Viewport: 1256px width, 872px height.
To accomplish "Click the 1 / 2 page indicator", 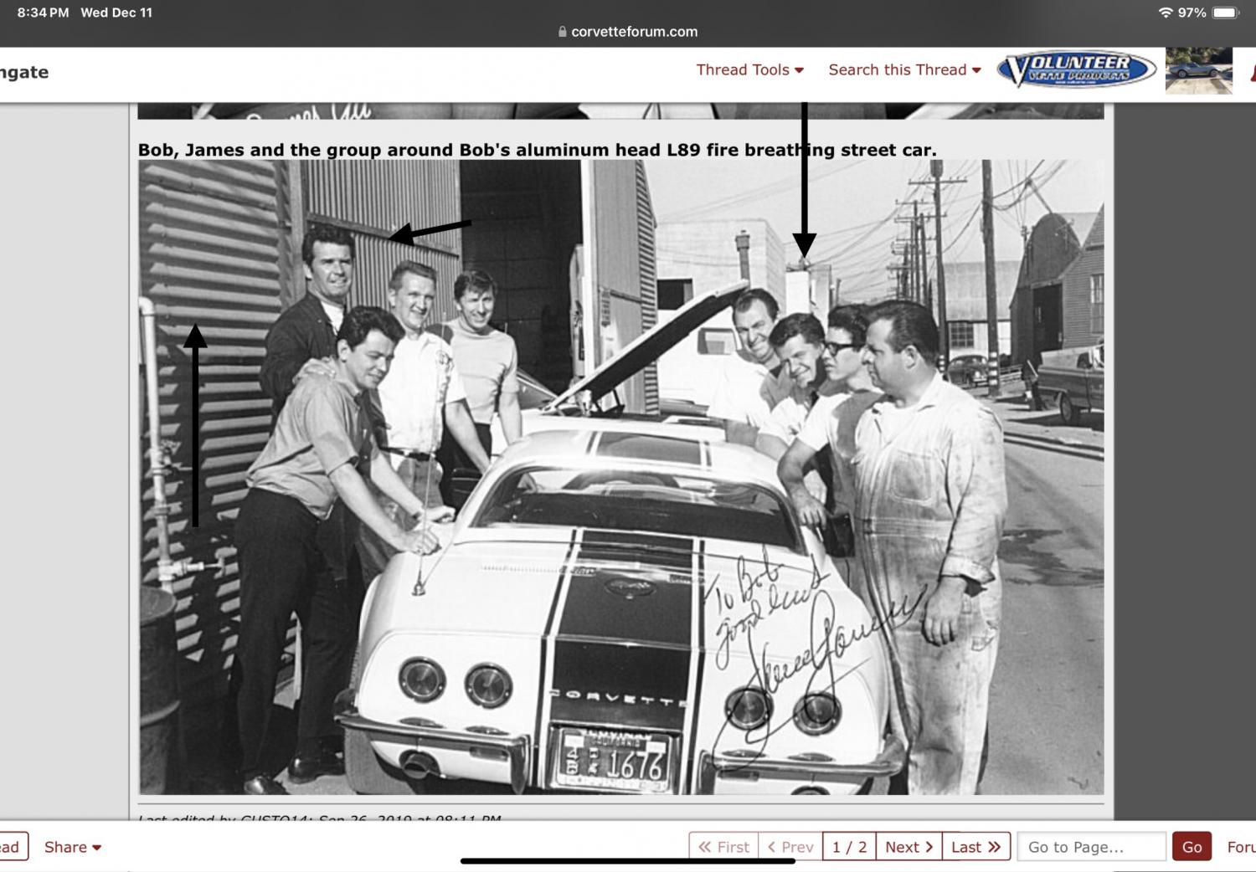I will (849, 847).
